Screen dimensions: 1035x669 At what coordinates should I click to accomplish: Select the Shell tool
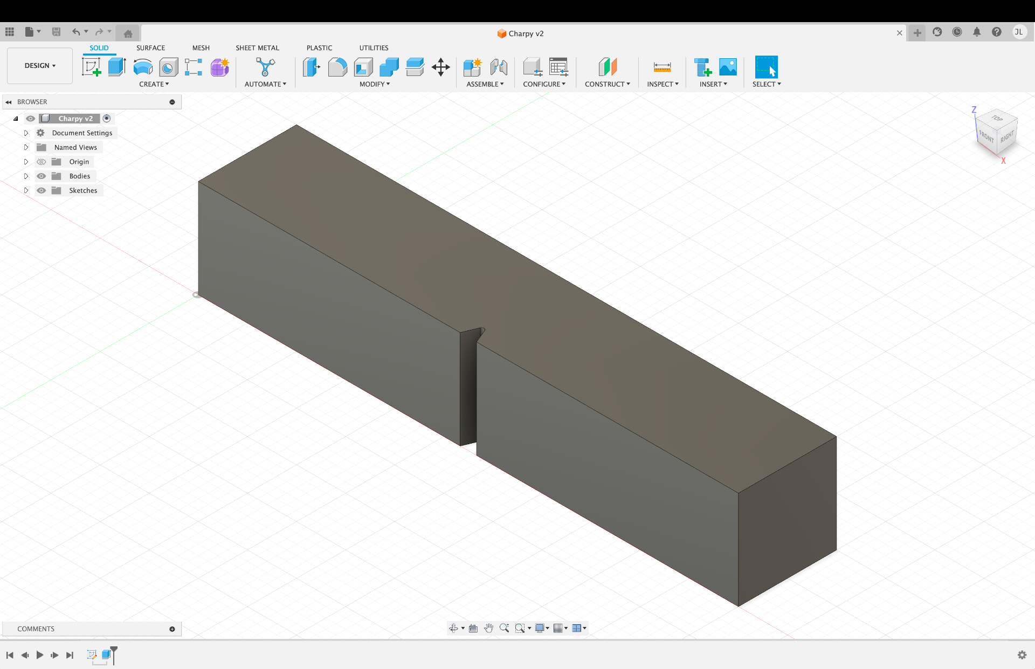(363, 67)
